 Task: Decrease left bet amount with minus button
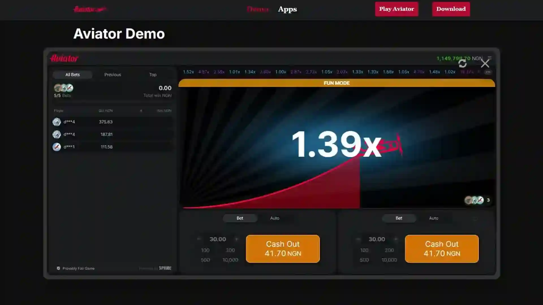tap(199, 239)
